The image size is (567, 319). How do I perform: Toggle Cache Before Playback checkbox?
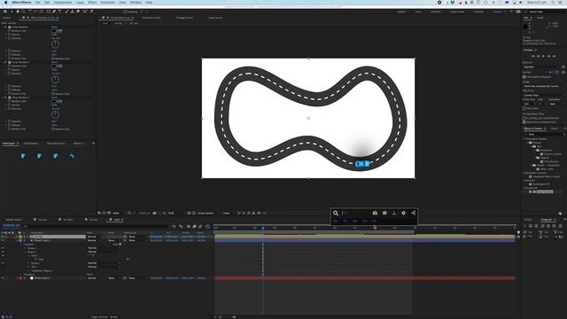click(x=524, y=77)
